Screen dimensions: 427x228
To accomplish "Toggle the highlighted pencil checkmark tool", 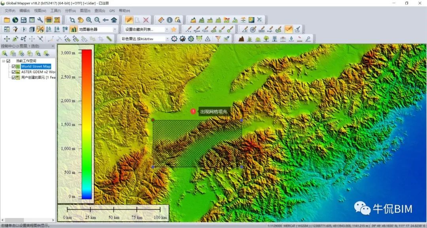I will tap(289, 29).
